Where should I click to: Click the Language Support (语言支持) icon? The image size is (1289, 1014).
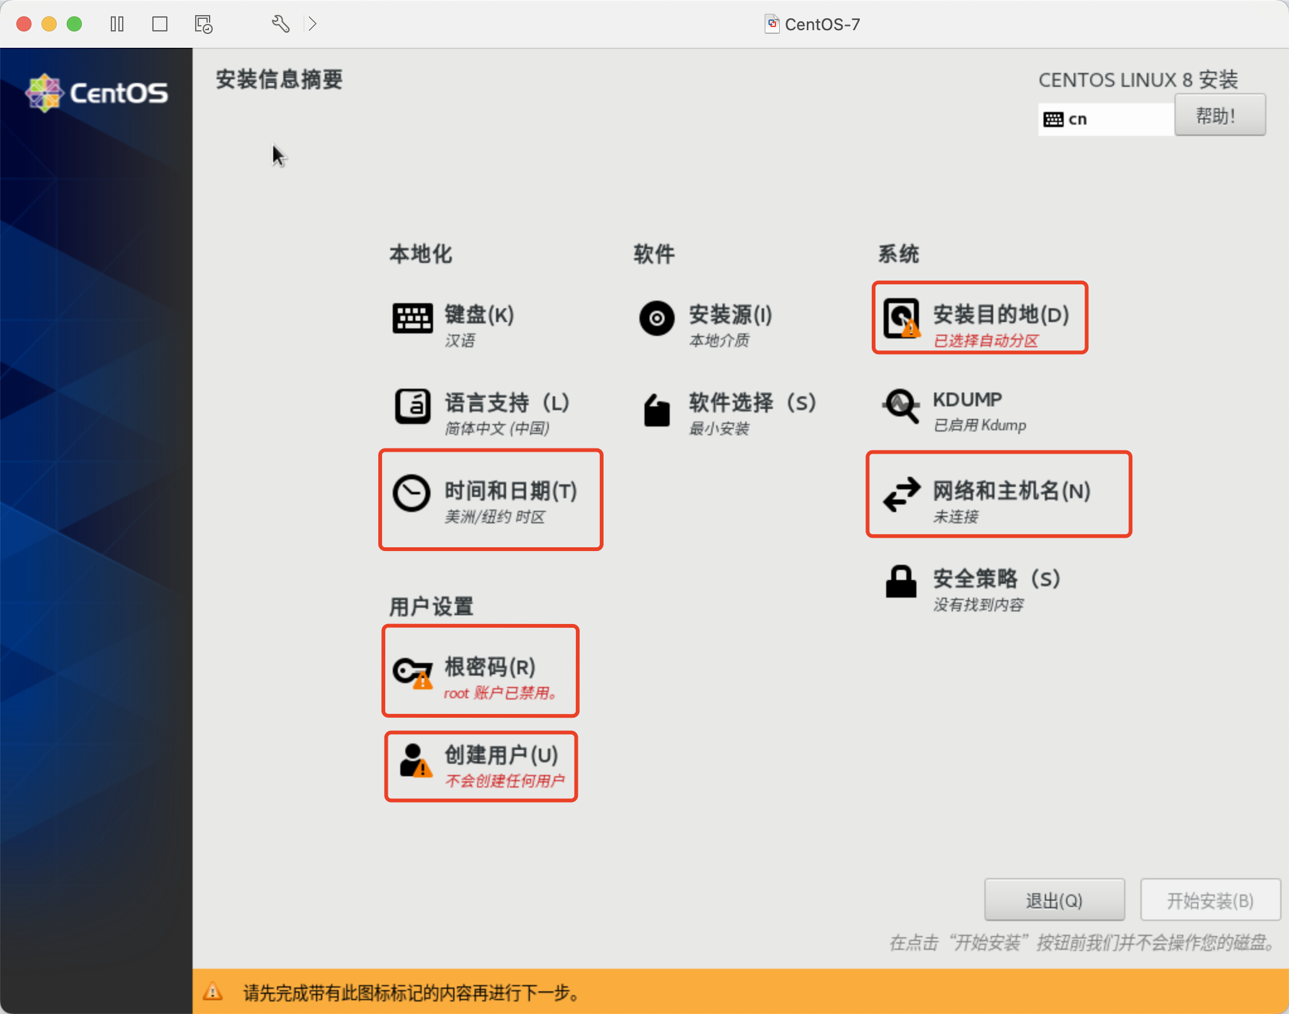[412, 406]
